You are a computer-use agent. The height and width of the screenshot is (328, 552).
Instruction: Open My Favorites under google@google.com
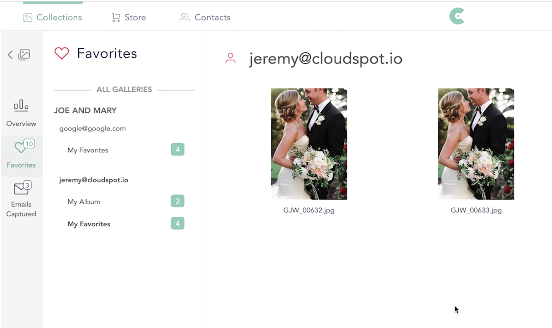(88, 150)
